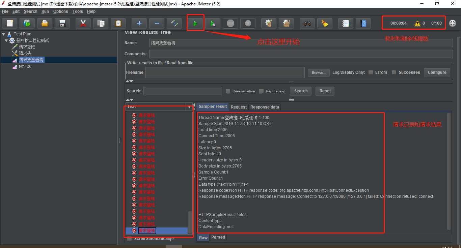The width and height of the screenshot is (461, 248).
Task: Toggle the Regular exp. checkbox
Action: click(261, 91)
